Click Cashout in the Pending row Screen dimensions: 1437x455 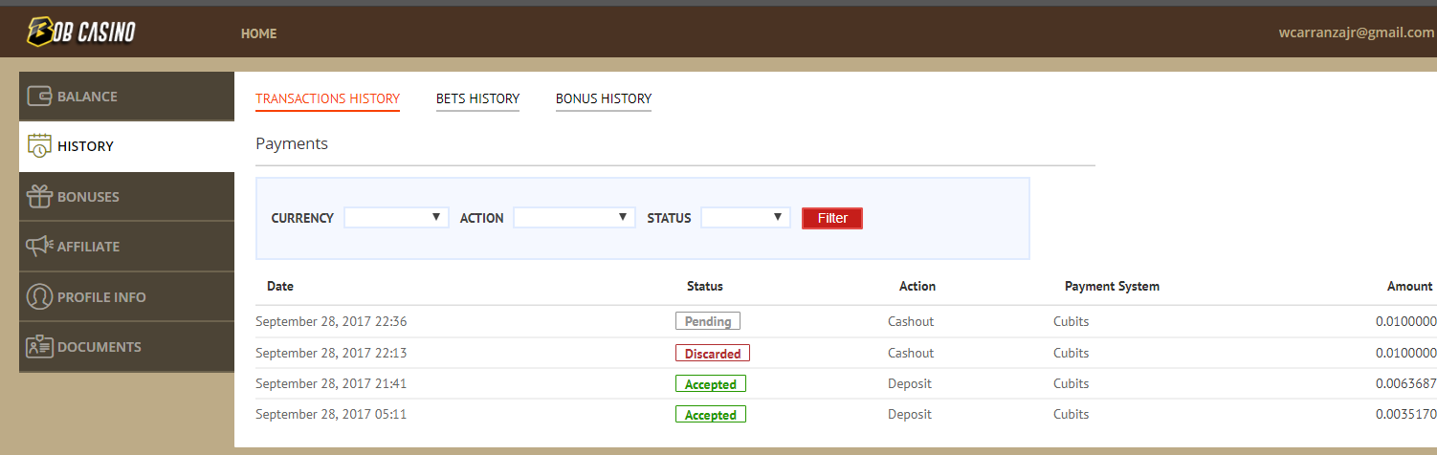(911, 321)
